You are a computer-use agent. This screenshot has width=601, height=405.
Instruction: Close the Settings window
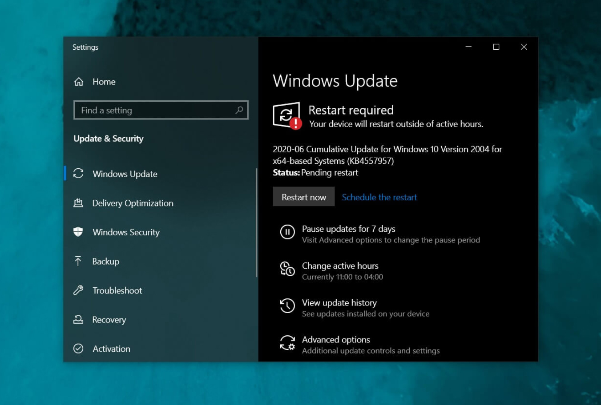coord(524,47)
